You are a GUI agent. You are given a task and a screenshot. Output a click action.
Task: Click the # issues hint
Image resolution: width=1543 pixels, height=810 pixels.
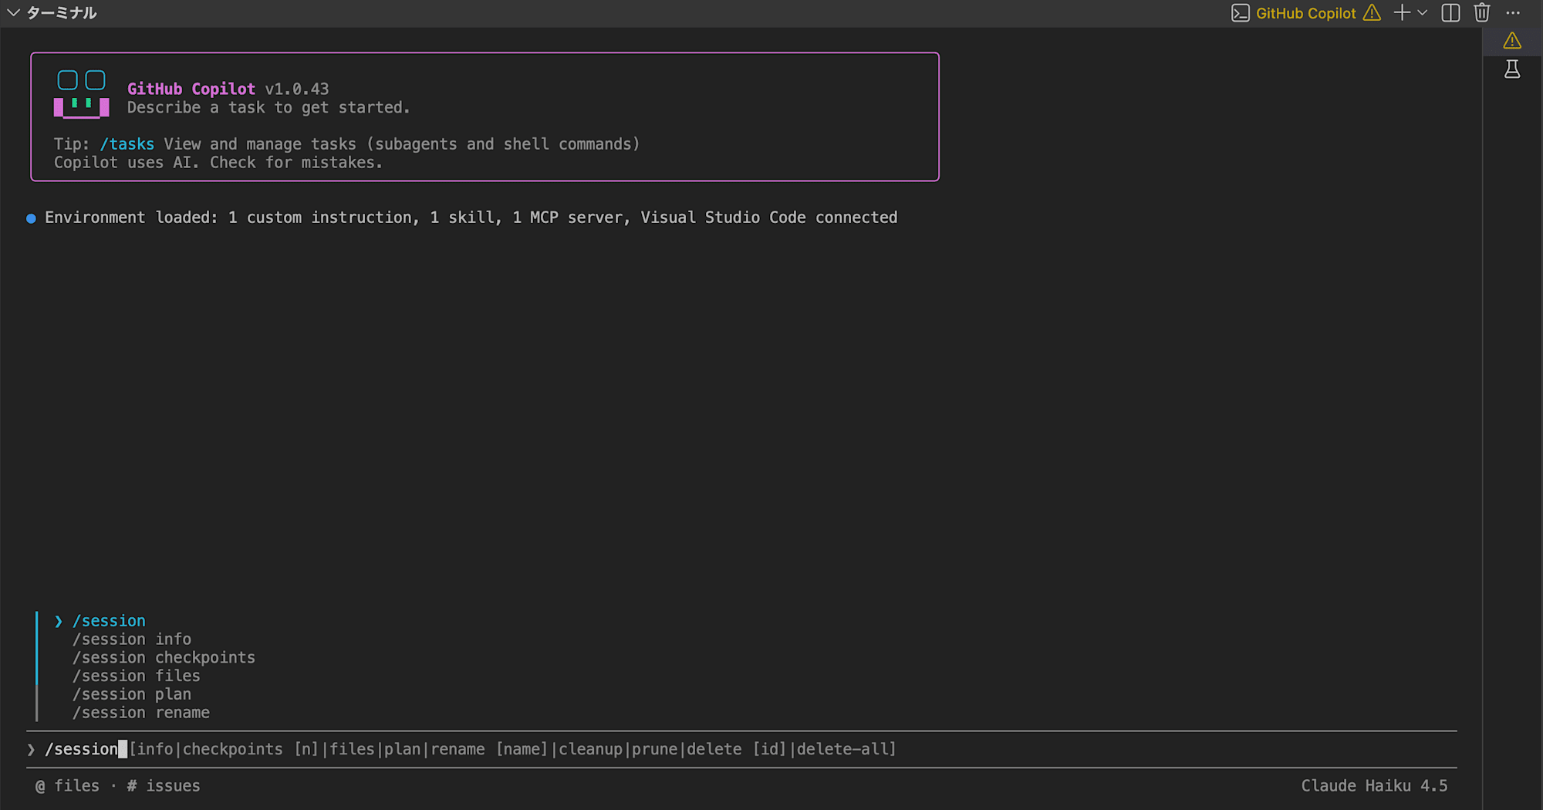pos(164,786)
